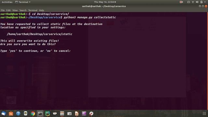208x117 pixels.
Task: Close the terminal window
Action: pos(206,6)
